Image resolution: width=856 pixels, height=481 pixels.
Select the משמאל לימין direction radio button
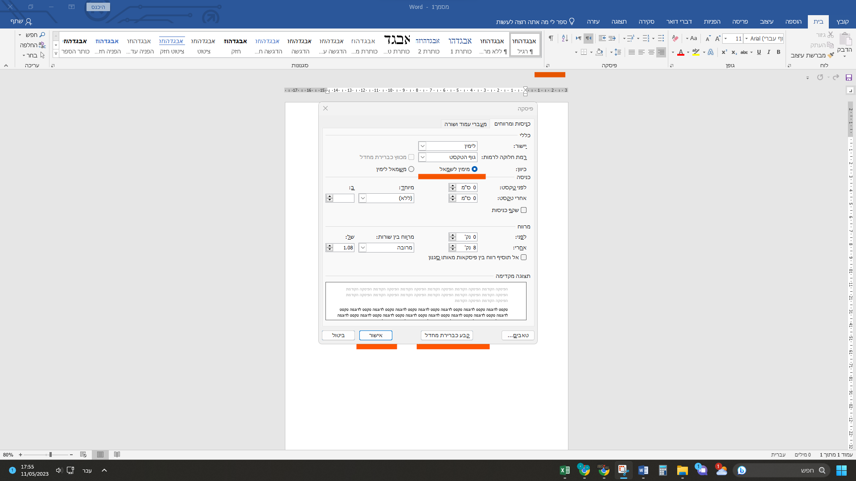pyautogui.click(x=411, y=169)
